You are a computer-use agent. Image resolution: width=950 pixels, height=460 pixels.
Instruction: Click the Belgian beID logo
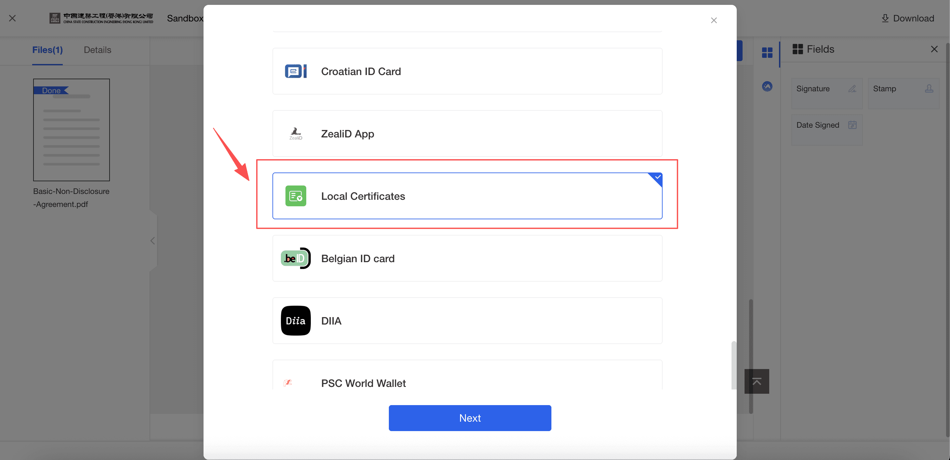296,258
